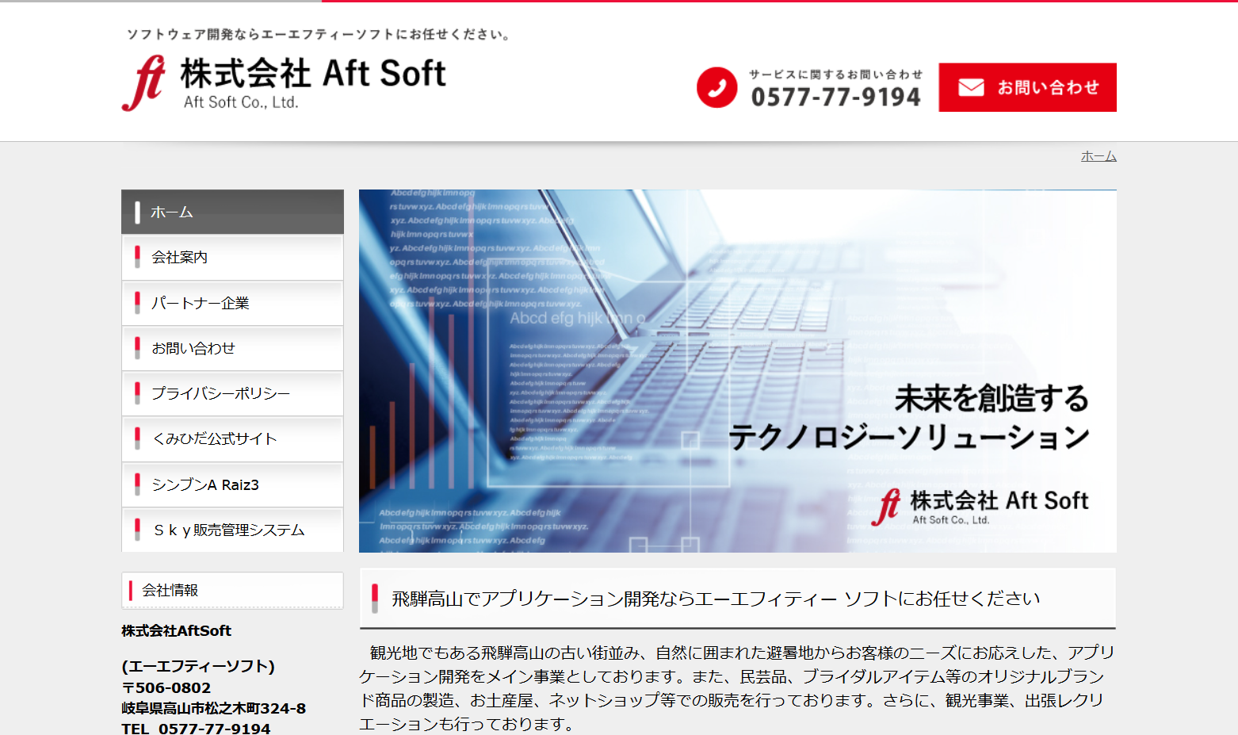
Task: Click the phone number 0577-77-9194 in header
Action: pos(835,97)
